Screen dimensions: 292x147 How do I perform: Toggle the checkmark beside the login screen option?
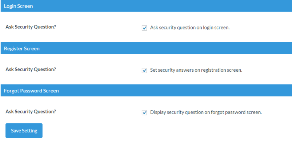coord(144,28)
